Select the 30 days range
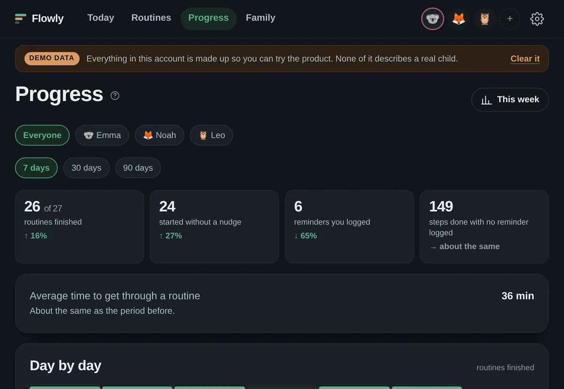 click(86, 168)
